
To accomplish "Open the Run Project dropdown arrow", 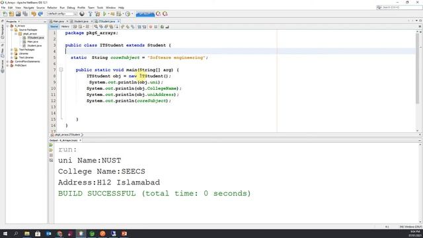I will [x=108, y=14].
